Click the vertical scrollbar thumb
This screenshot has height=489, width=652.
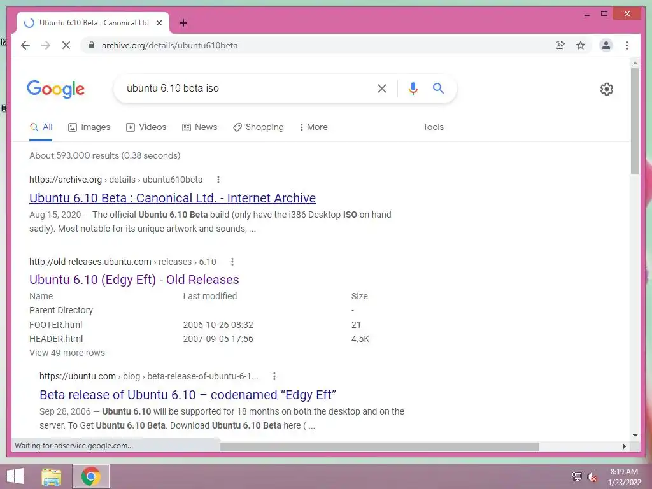coord(635,121)
